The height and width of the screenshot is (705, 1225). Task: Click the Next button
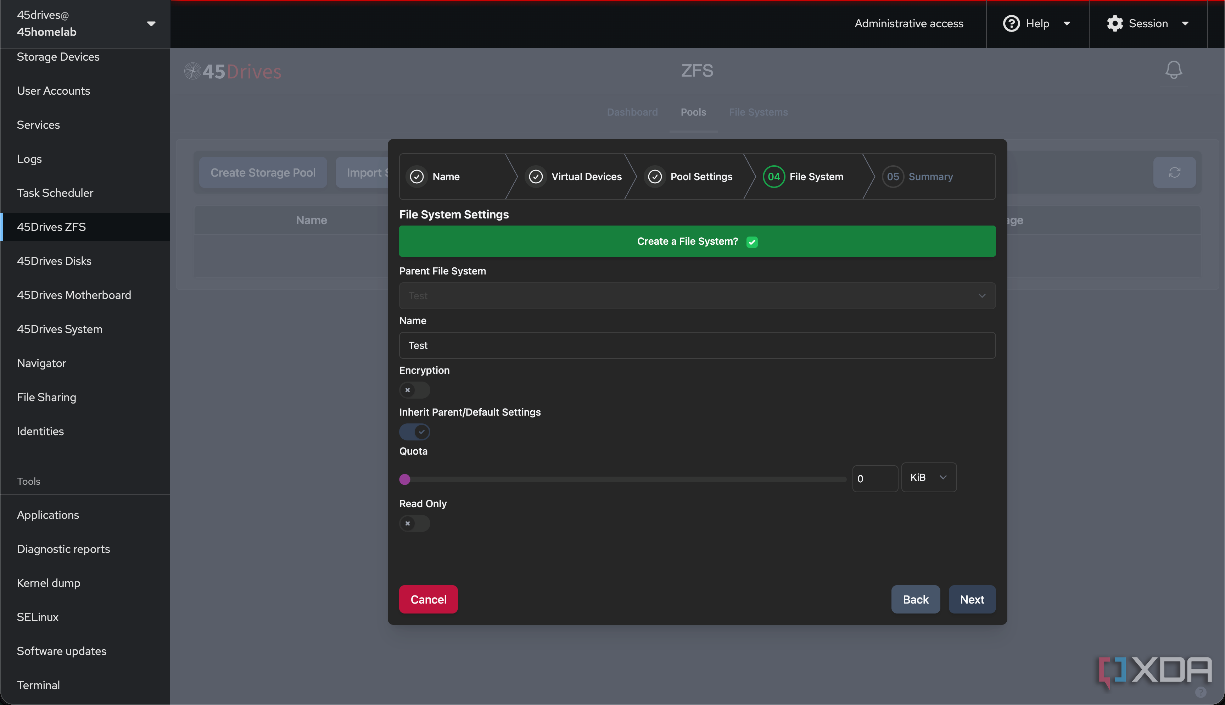click(972, 599)
